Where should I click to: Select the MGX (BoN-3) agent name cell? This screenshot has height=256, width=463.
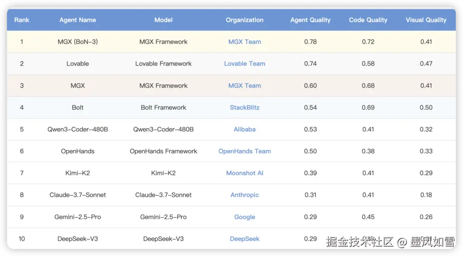(78, 42)
